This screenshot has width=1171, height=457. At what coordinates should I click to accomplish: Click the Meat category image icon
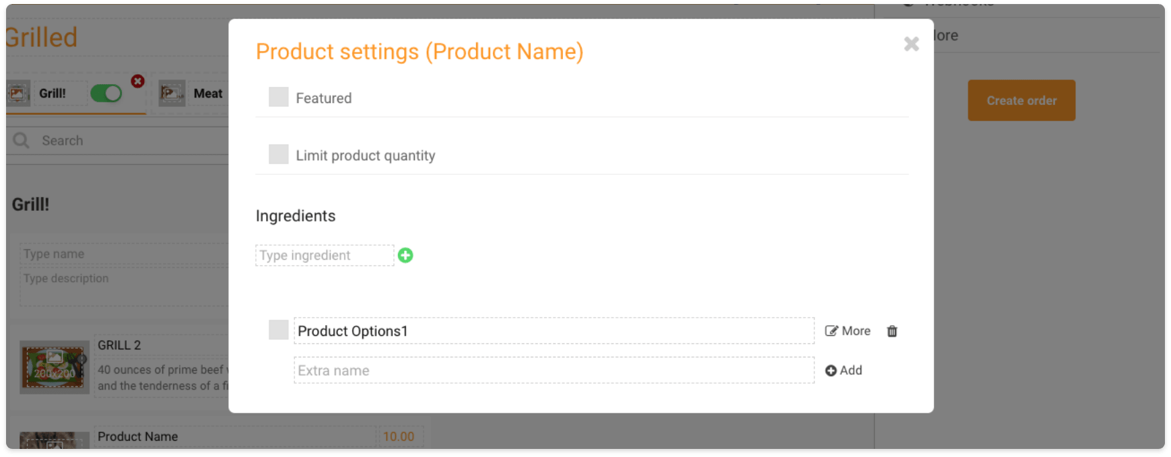tap(172, 94)
